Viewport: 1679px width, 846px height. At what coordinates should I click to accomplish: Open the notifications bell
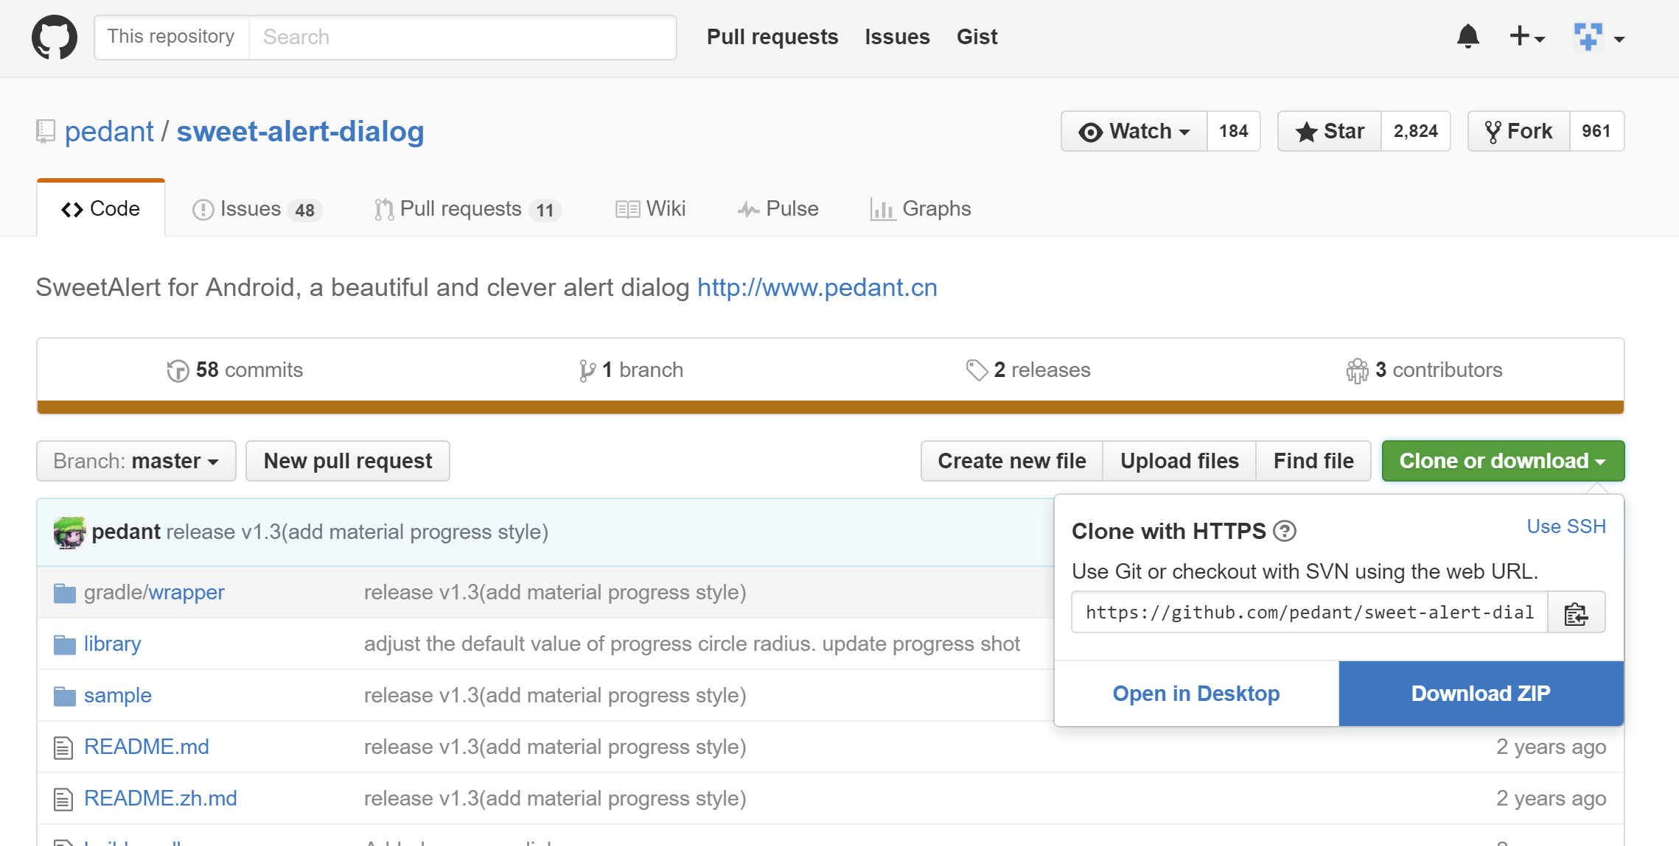pyautogui.click(x=1467, y=36)
